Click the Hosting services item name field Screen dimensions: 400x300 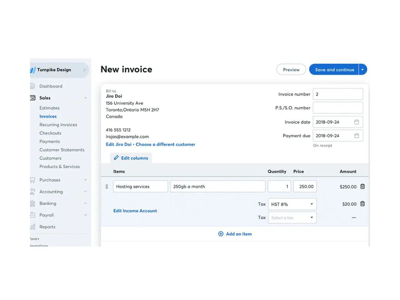pos(140,186)
